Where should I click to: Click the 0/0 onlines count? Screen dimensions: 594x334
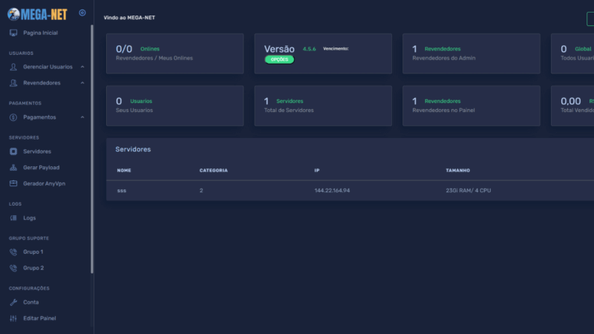point(124,49)
